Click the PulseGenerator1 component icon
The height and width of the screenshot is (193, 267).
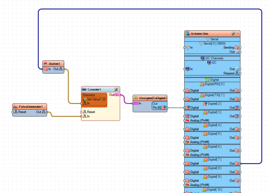point(15,106)
